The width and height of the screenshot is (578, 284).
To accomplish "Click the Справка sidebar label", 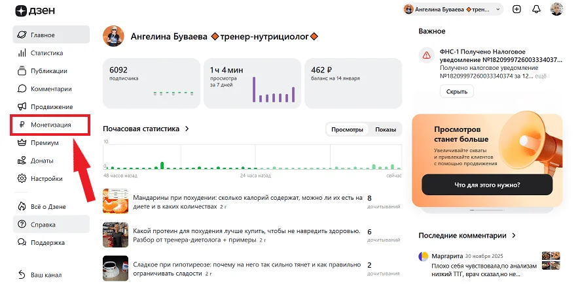I will 43,225.
